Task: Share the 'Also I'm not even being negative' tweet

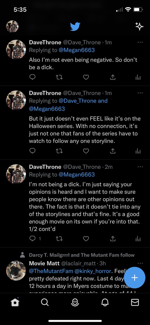Action: click(x=113, y=77)
